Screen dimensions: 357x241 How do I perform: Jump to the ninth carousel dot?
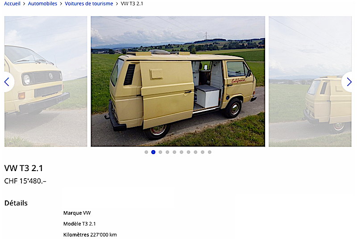pyautogui.click(x=203, y=152)
